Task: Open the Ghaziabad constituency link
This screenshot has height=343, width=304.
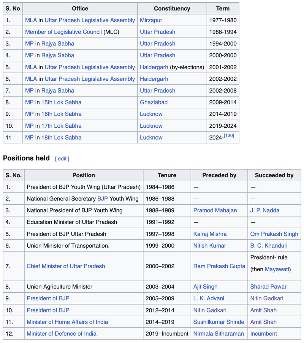Action: pos(154,102)
